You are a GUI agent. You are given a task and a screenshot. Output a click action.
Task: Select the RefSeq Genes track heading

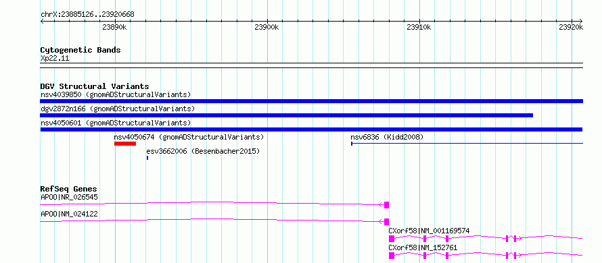(x=69, y=189)
